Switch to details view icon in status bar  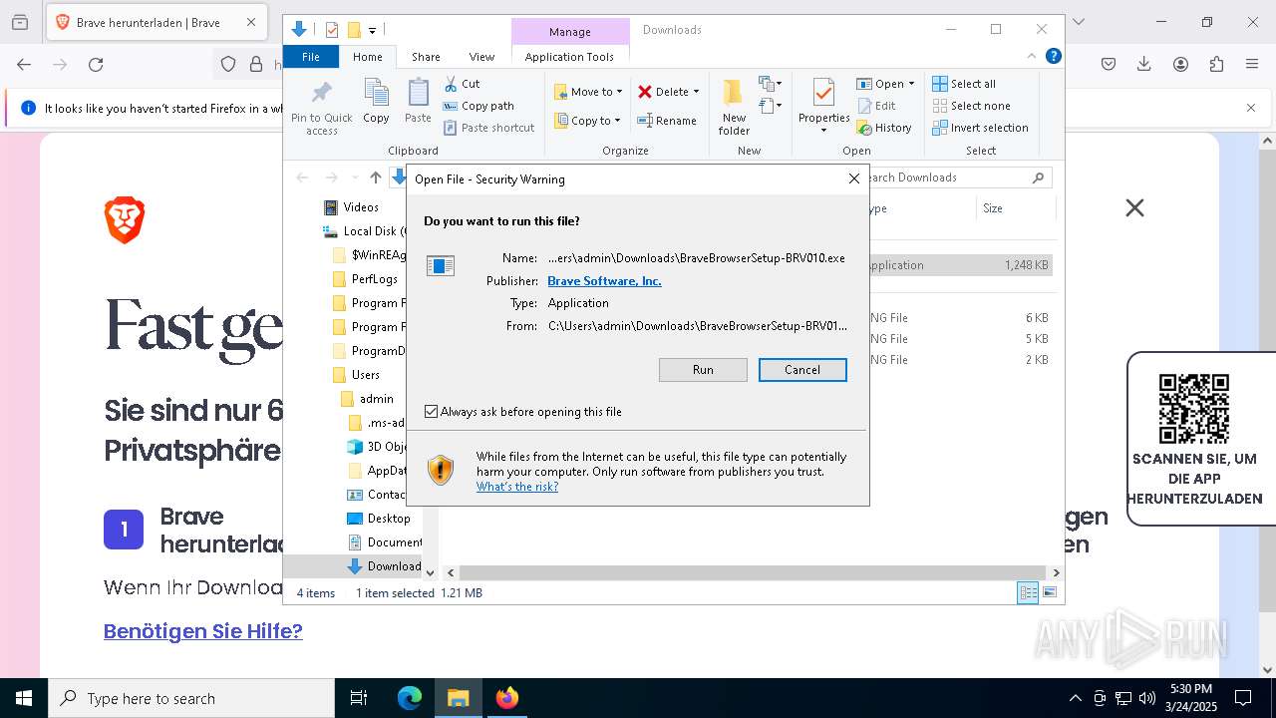click(1028, 592)
